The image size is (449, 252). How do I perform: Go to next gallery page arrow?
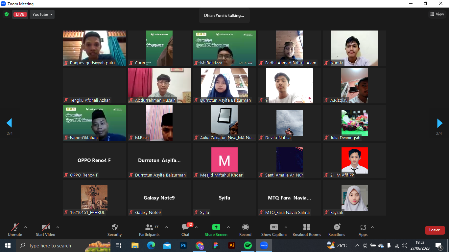click(x=439, y=123)
